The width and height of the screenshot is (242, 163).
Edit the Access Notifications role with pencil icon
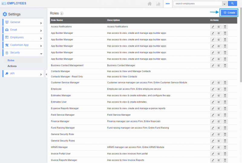(x=213, y=27)
